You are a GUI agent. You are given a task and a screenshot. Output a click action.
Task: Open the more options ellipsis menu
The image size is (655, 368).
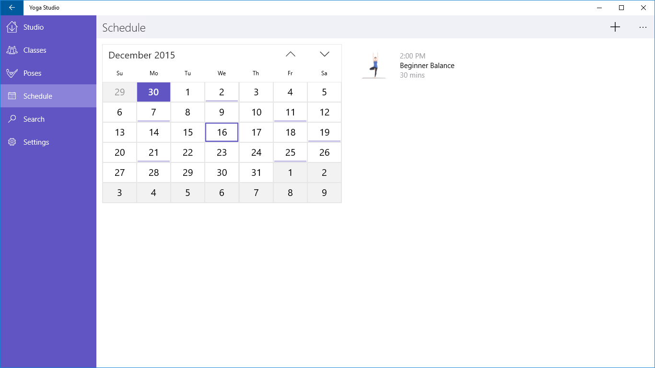643,27
